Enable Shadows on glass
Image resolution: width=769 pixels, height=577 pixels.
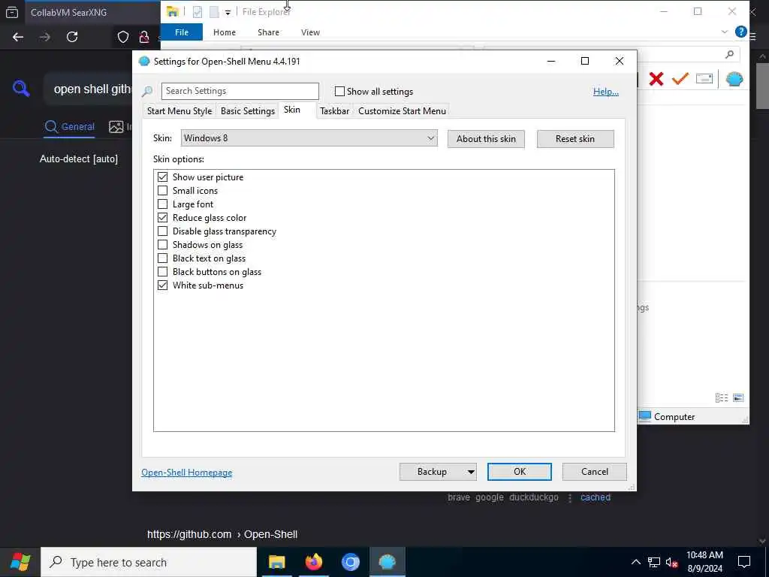pyautogui.click(x=162, y=244)
